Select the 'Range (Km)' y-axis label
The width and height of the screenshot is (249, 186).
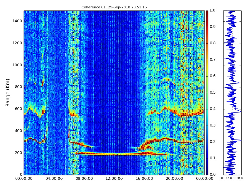pos(7,93)
